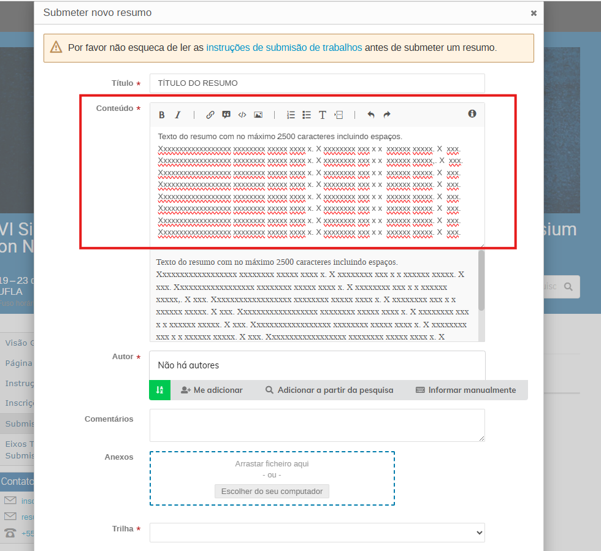Image resolution: width=601 pixels, height=551 pixels.
Task: Open the instruções de submissão de trabalhos link
Action: tap(284, 48)
